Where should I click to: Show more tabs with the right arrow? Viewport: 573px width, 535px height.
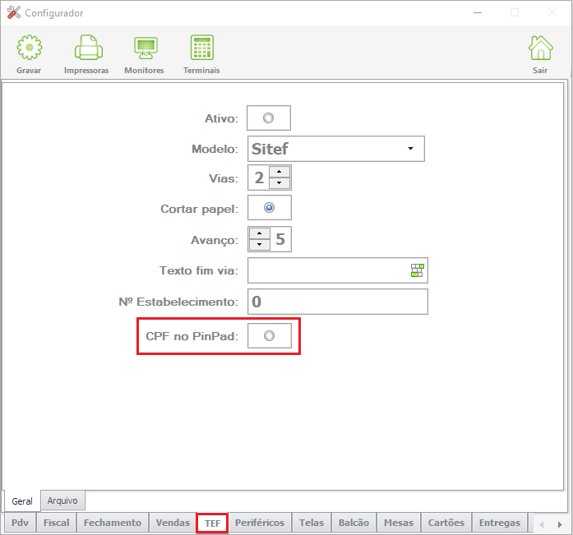560,525
